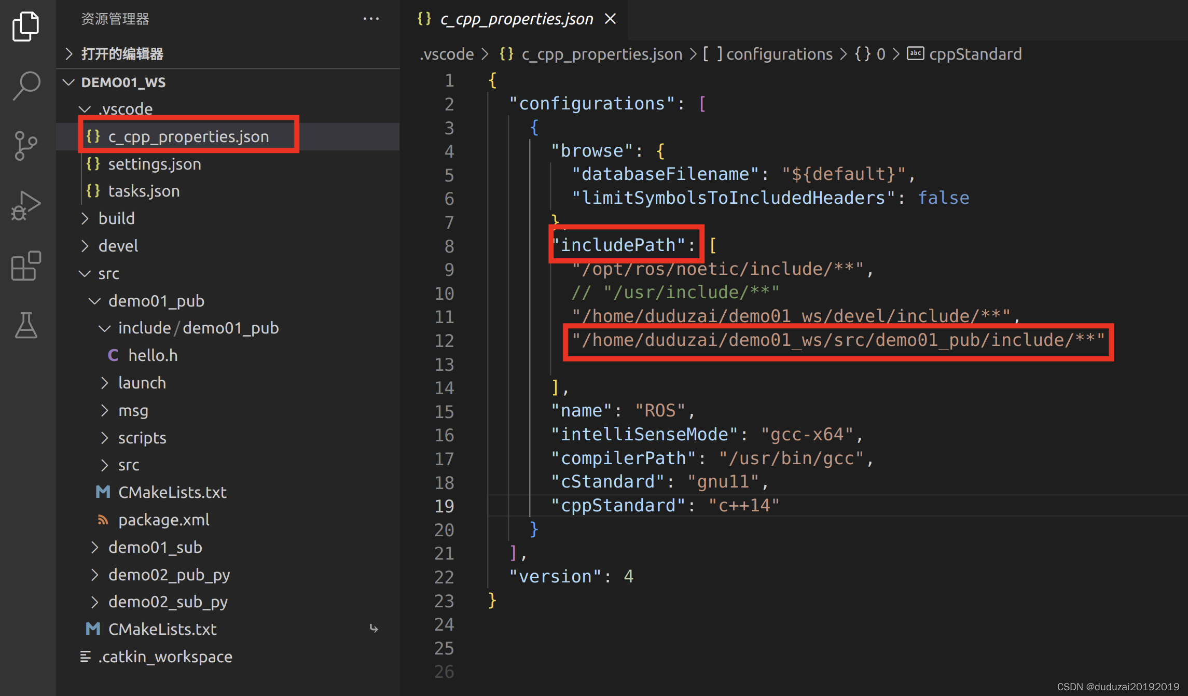Viewport: 1188px width, 696px height.
Task: Click the .vscode breadcrumb segment
Action: (447, 54)
